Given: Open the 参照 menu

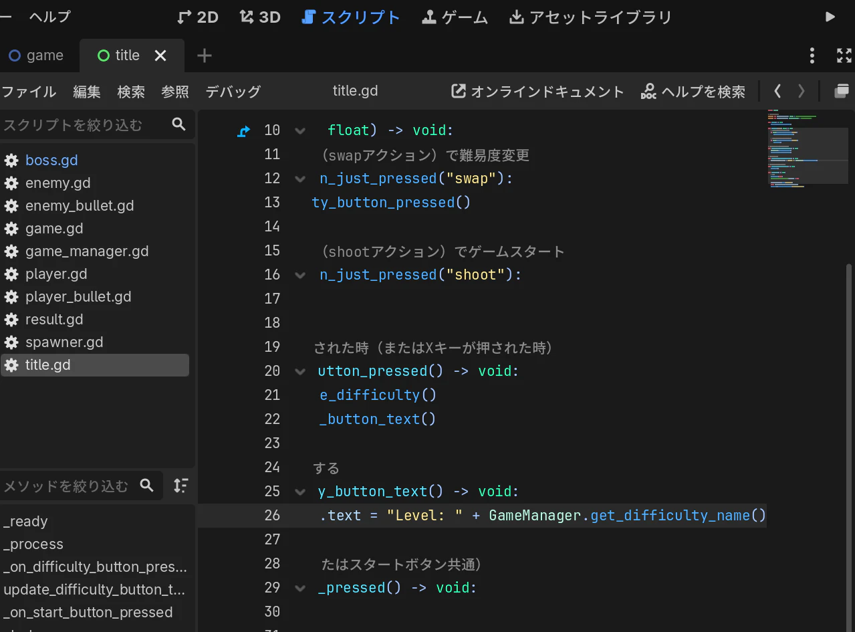Looking at the screenshot, I should [x=175, y=92].
